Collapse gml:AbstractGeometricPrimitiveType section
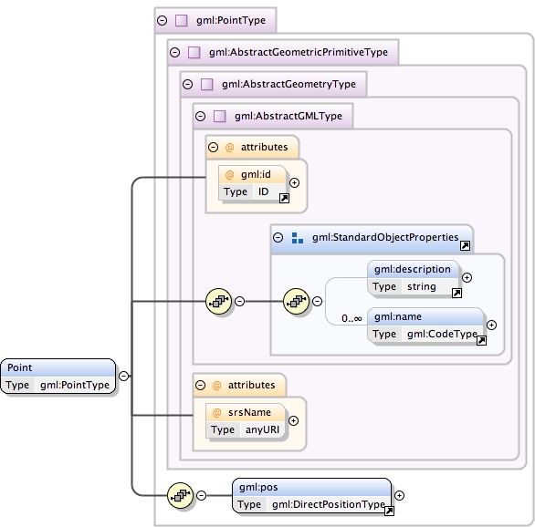Screen dimensions: 535x527 (x=175, y=53)
